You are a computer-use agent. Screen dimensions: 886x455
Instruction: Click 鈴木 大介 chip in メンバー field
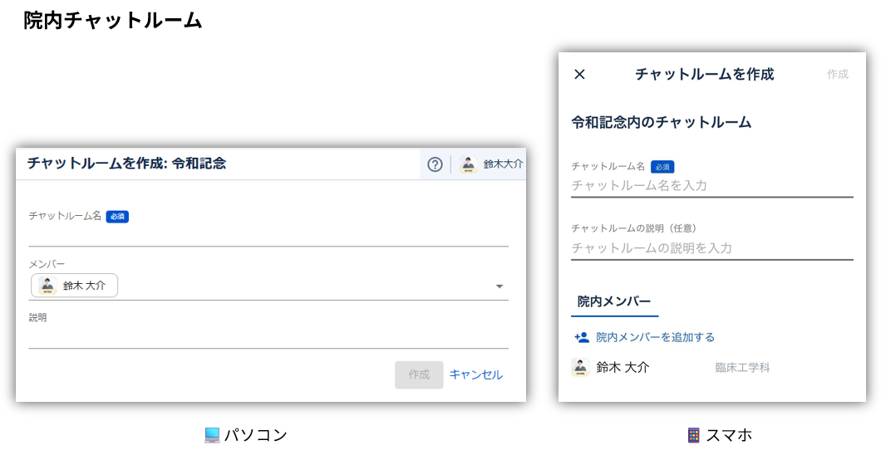[x=74, y=286]
